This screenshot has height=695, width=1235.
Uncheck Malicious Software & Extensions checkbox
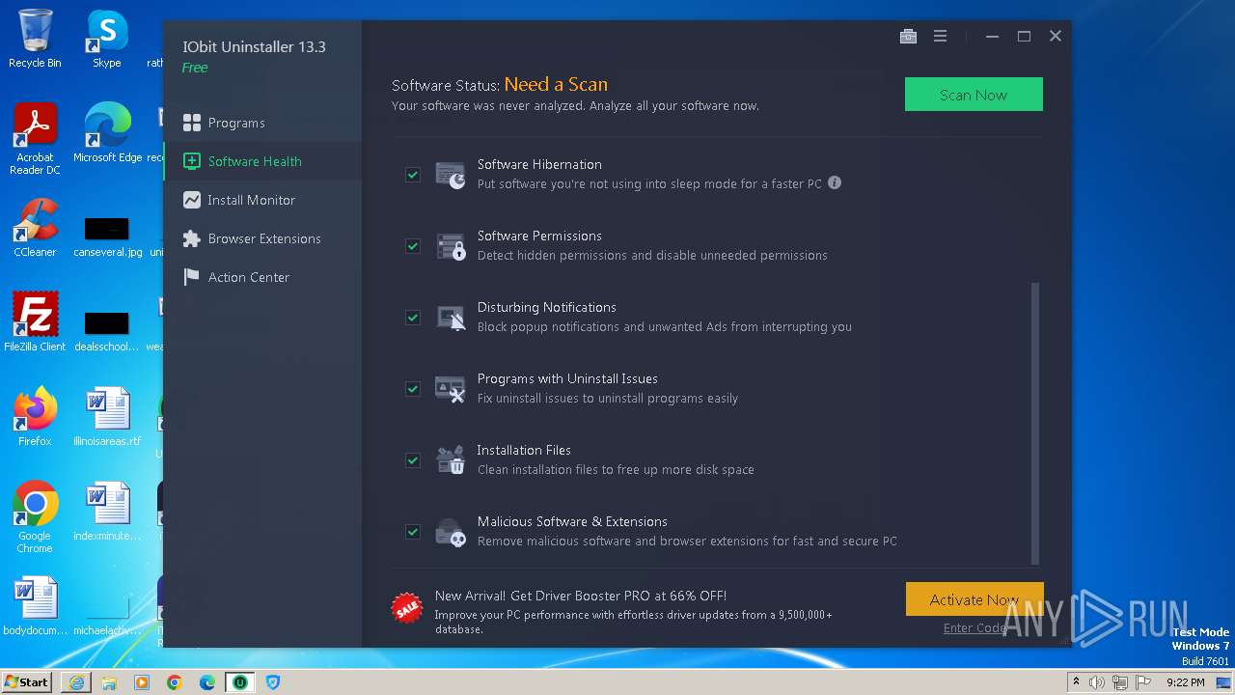(413, 532)
